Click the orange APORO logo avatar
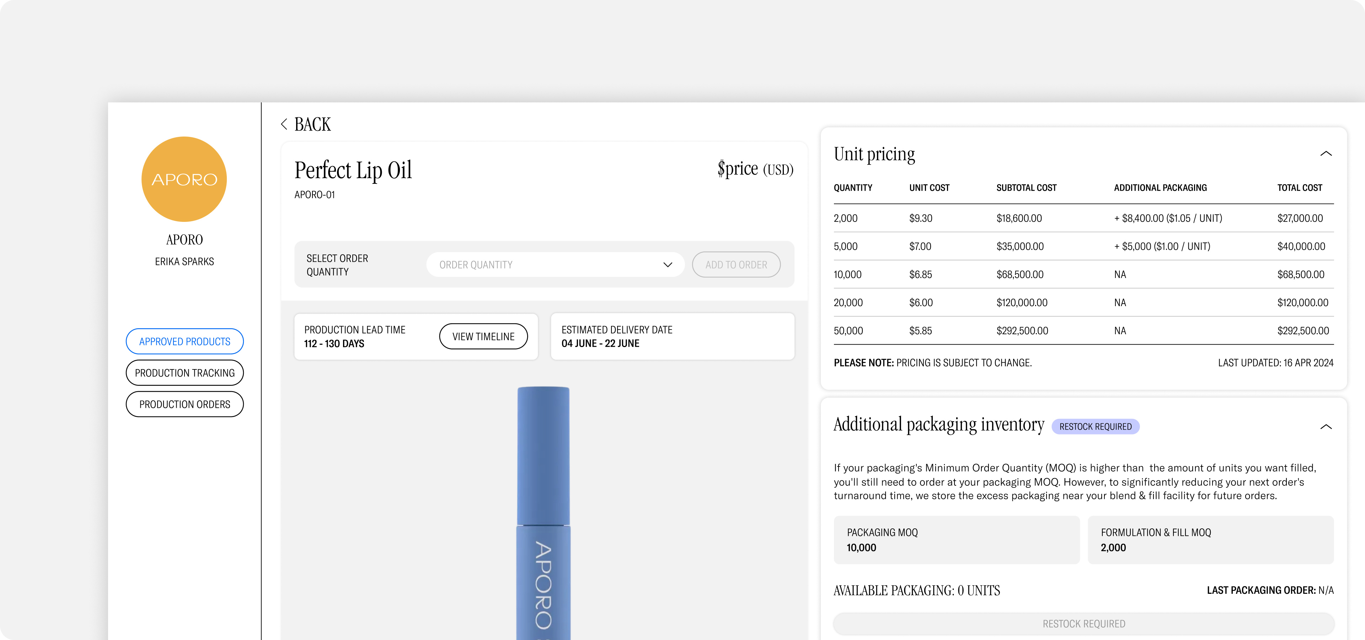Viewport: 1365px width, 640px height. click(x=184, y=179)
